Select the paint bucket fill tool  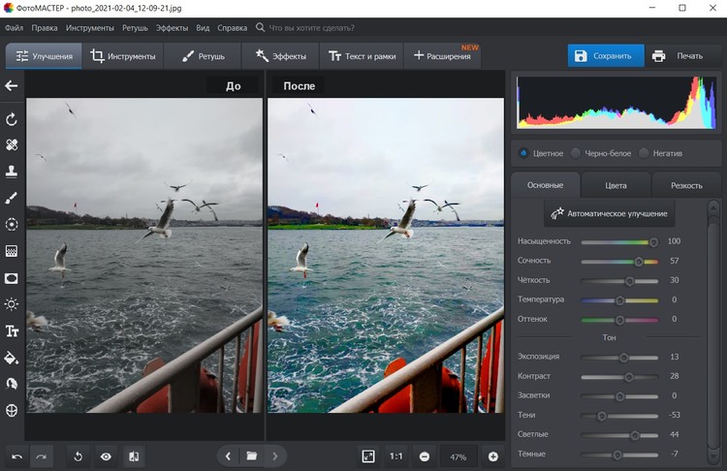coord(12,358)
